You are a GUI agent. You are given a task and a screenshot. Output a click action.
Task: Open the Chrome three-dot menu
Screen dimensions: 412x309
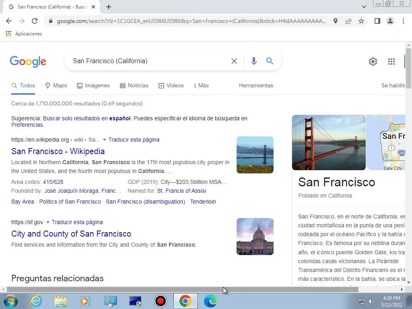(x=403, y=21)
